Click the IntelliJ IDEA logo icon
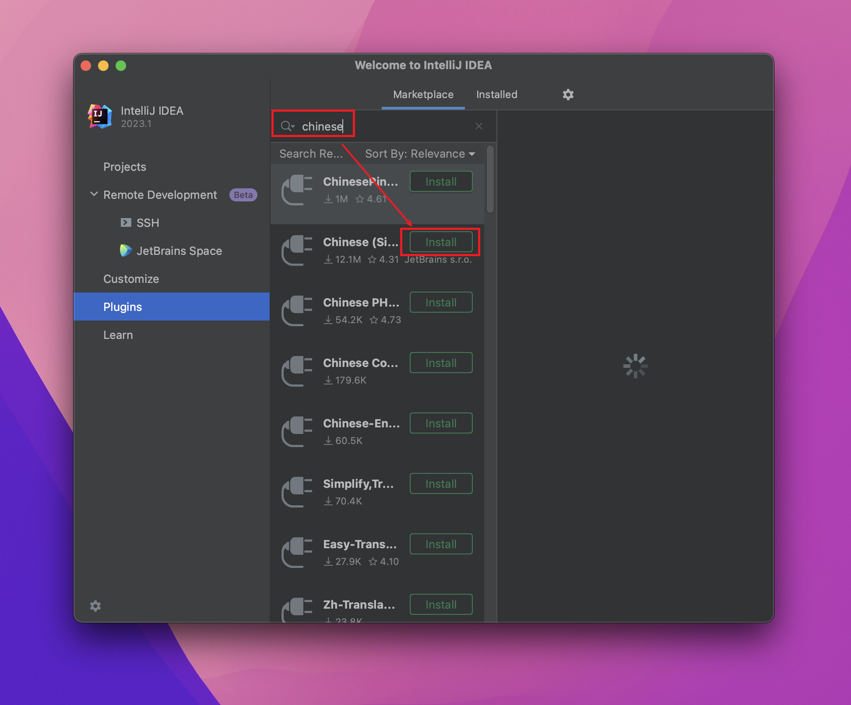This screenshot has height=705, width=851. click(99, 116)
